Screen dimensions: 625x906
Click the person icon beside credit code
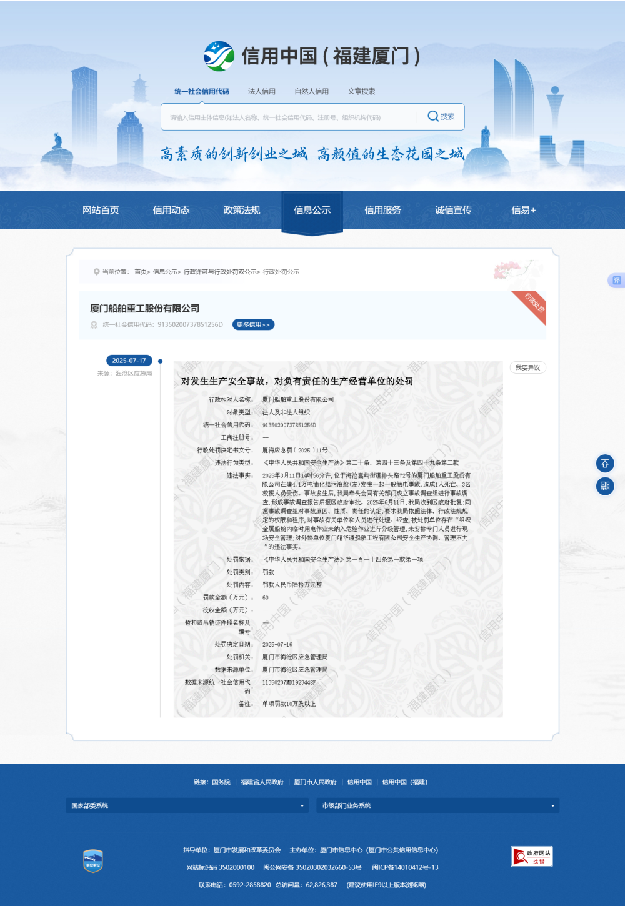[94, 325]
